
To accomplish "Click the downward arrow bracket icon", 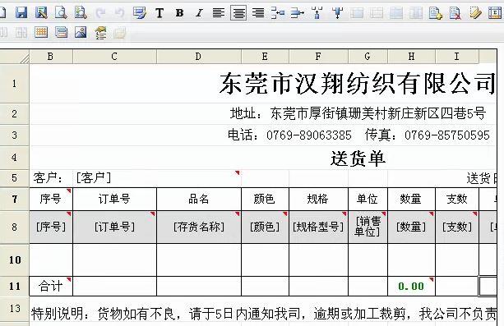I will click(x=337, y=13).
